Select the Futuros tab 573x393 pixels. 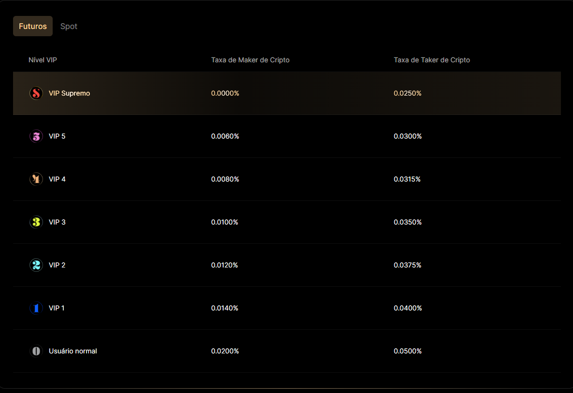(33, 26)
